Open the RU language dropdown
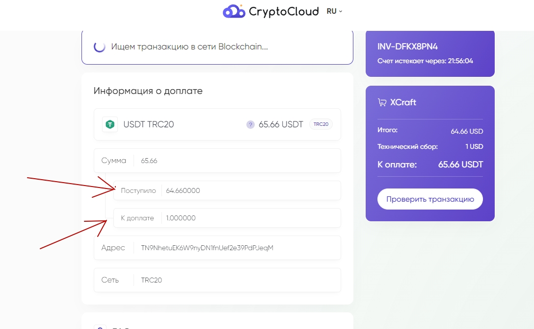Image resolution: width=534 pixels, height=329 pixels. coord(334,11)
